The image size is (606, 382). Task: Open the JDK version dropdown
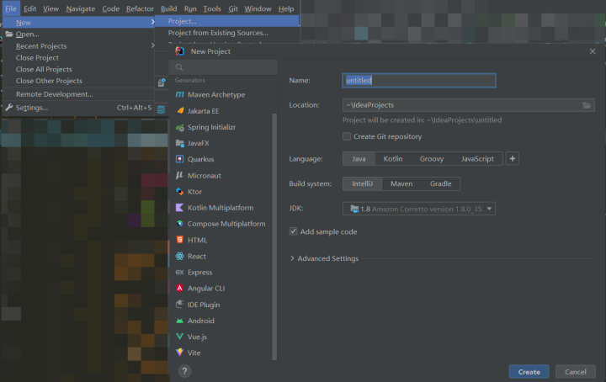coord(419,209)
